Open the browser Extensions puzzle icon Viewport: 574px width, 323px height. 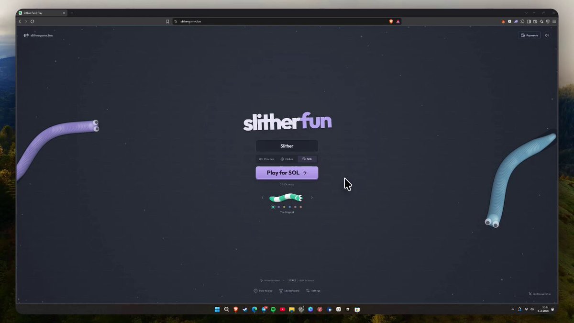[x=523, y=22]
